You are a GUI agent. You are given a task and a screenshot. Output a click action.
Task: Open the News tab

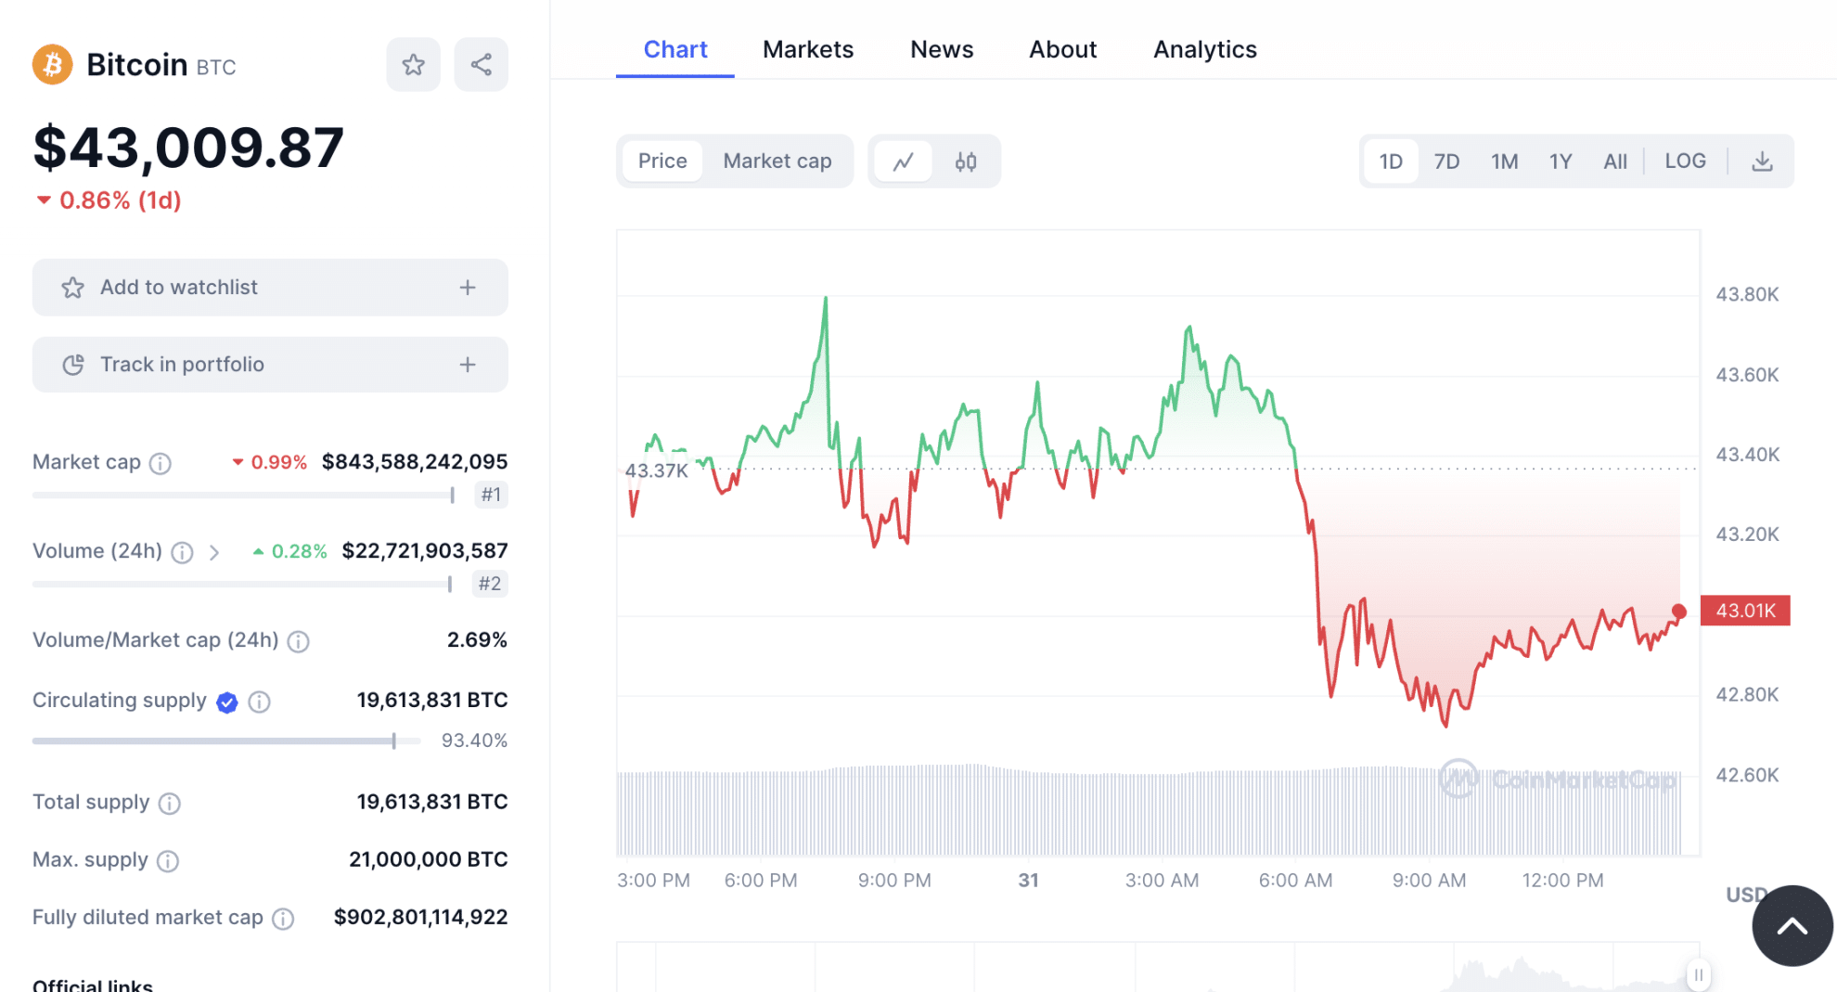[x=942, y=49]
